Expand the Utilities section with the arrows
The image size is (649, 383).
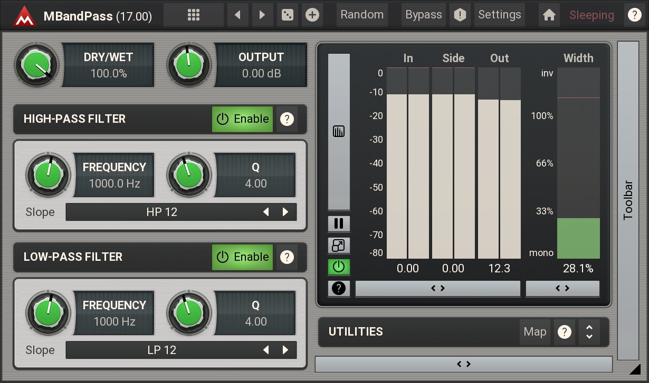point(589,332)
